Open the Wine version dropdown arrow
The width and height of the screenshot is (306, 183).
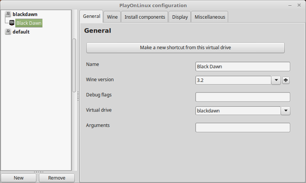pyautogui.click(x=276, y=80)
